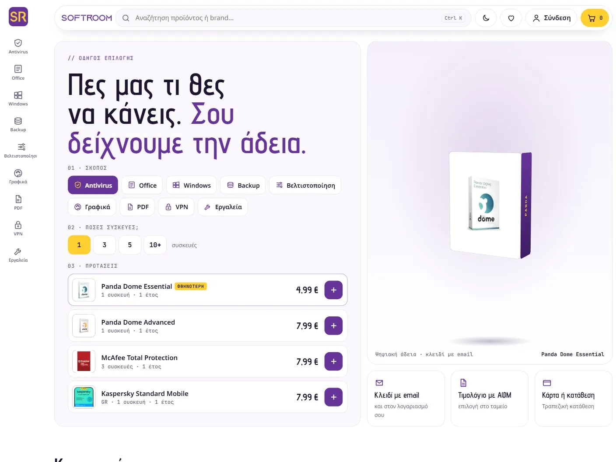The width and height of the screenshot is (616, 462).
Task: Add Panda Dome Advanced to cart
Action: click(333, 325)
